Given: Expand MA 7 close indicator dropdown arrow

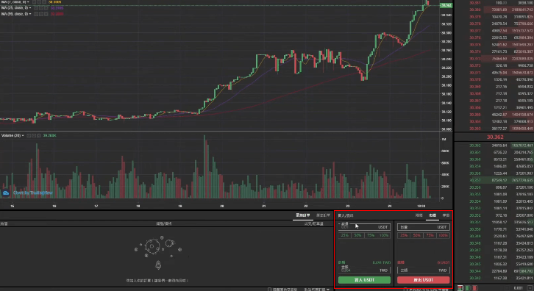Looking at the screenshot, I should click(28, 2).
